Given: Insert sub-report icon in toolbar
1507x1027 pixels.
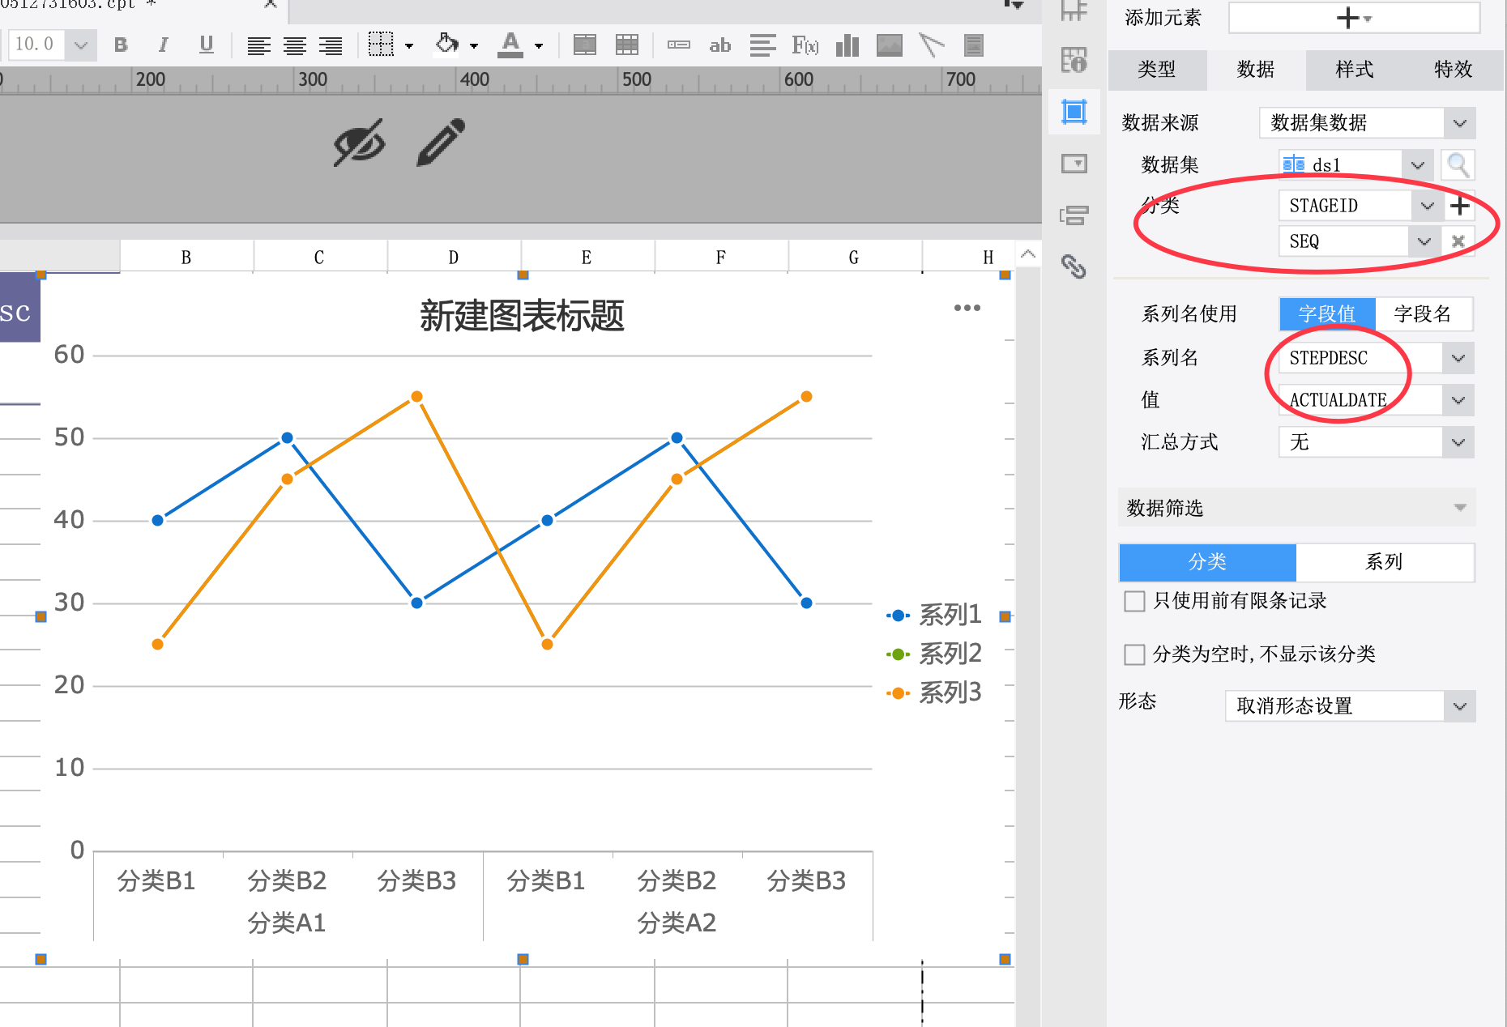Looking at the screenshot, I should click(974, 45).
